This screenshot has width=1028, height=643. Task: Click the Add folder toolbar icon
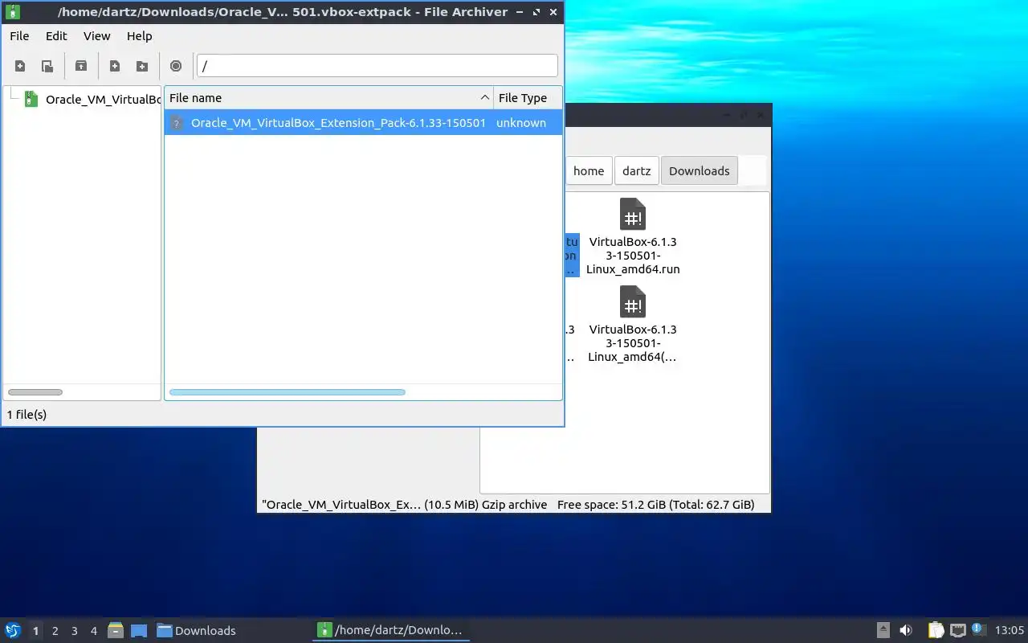tap(142, 66)
